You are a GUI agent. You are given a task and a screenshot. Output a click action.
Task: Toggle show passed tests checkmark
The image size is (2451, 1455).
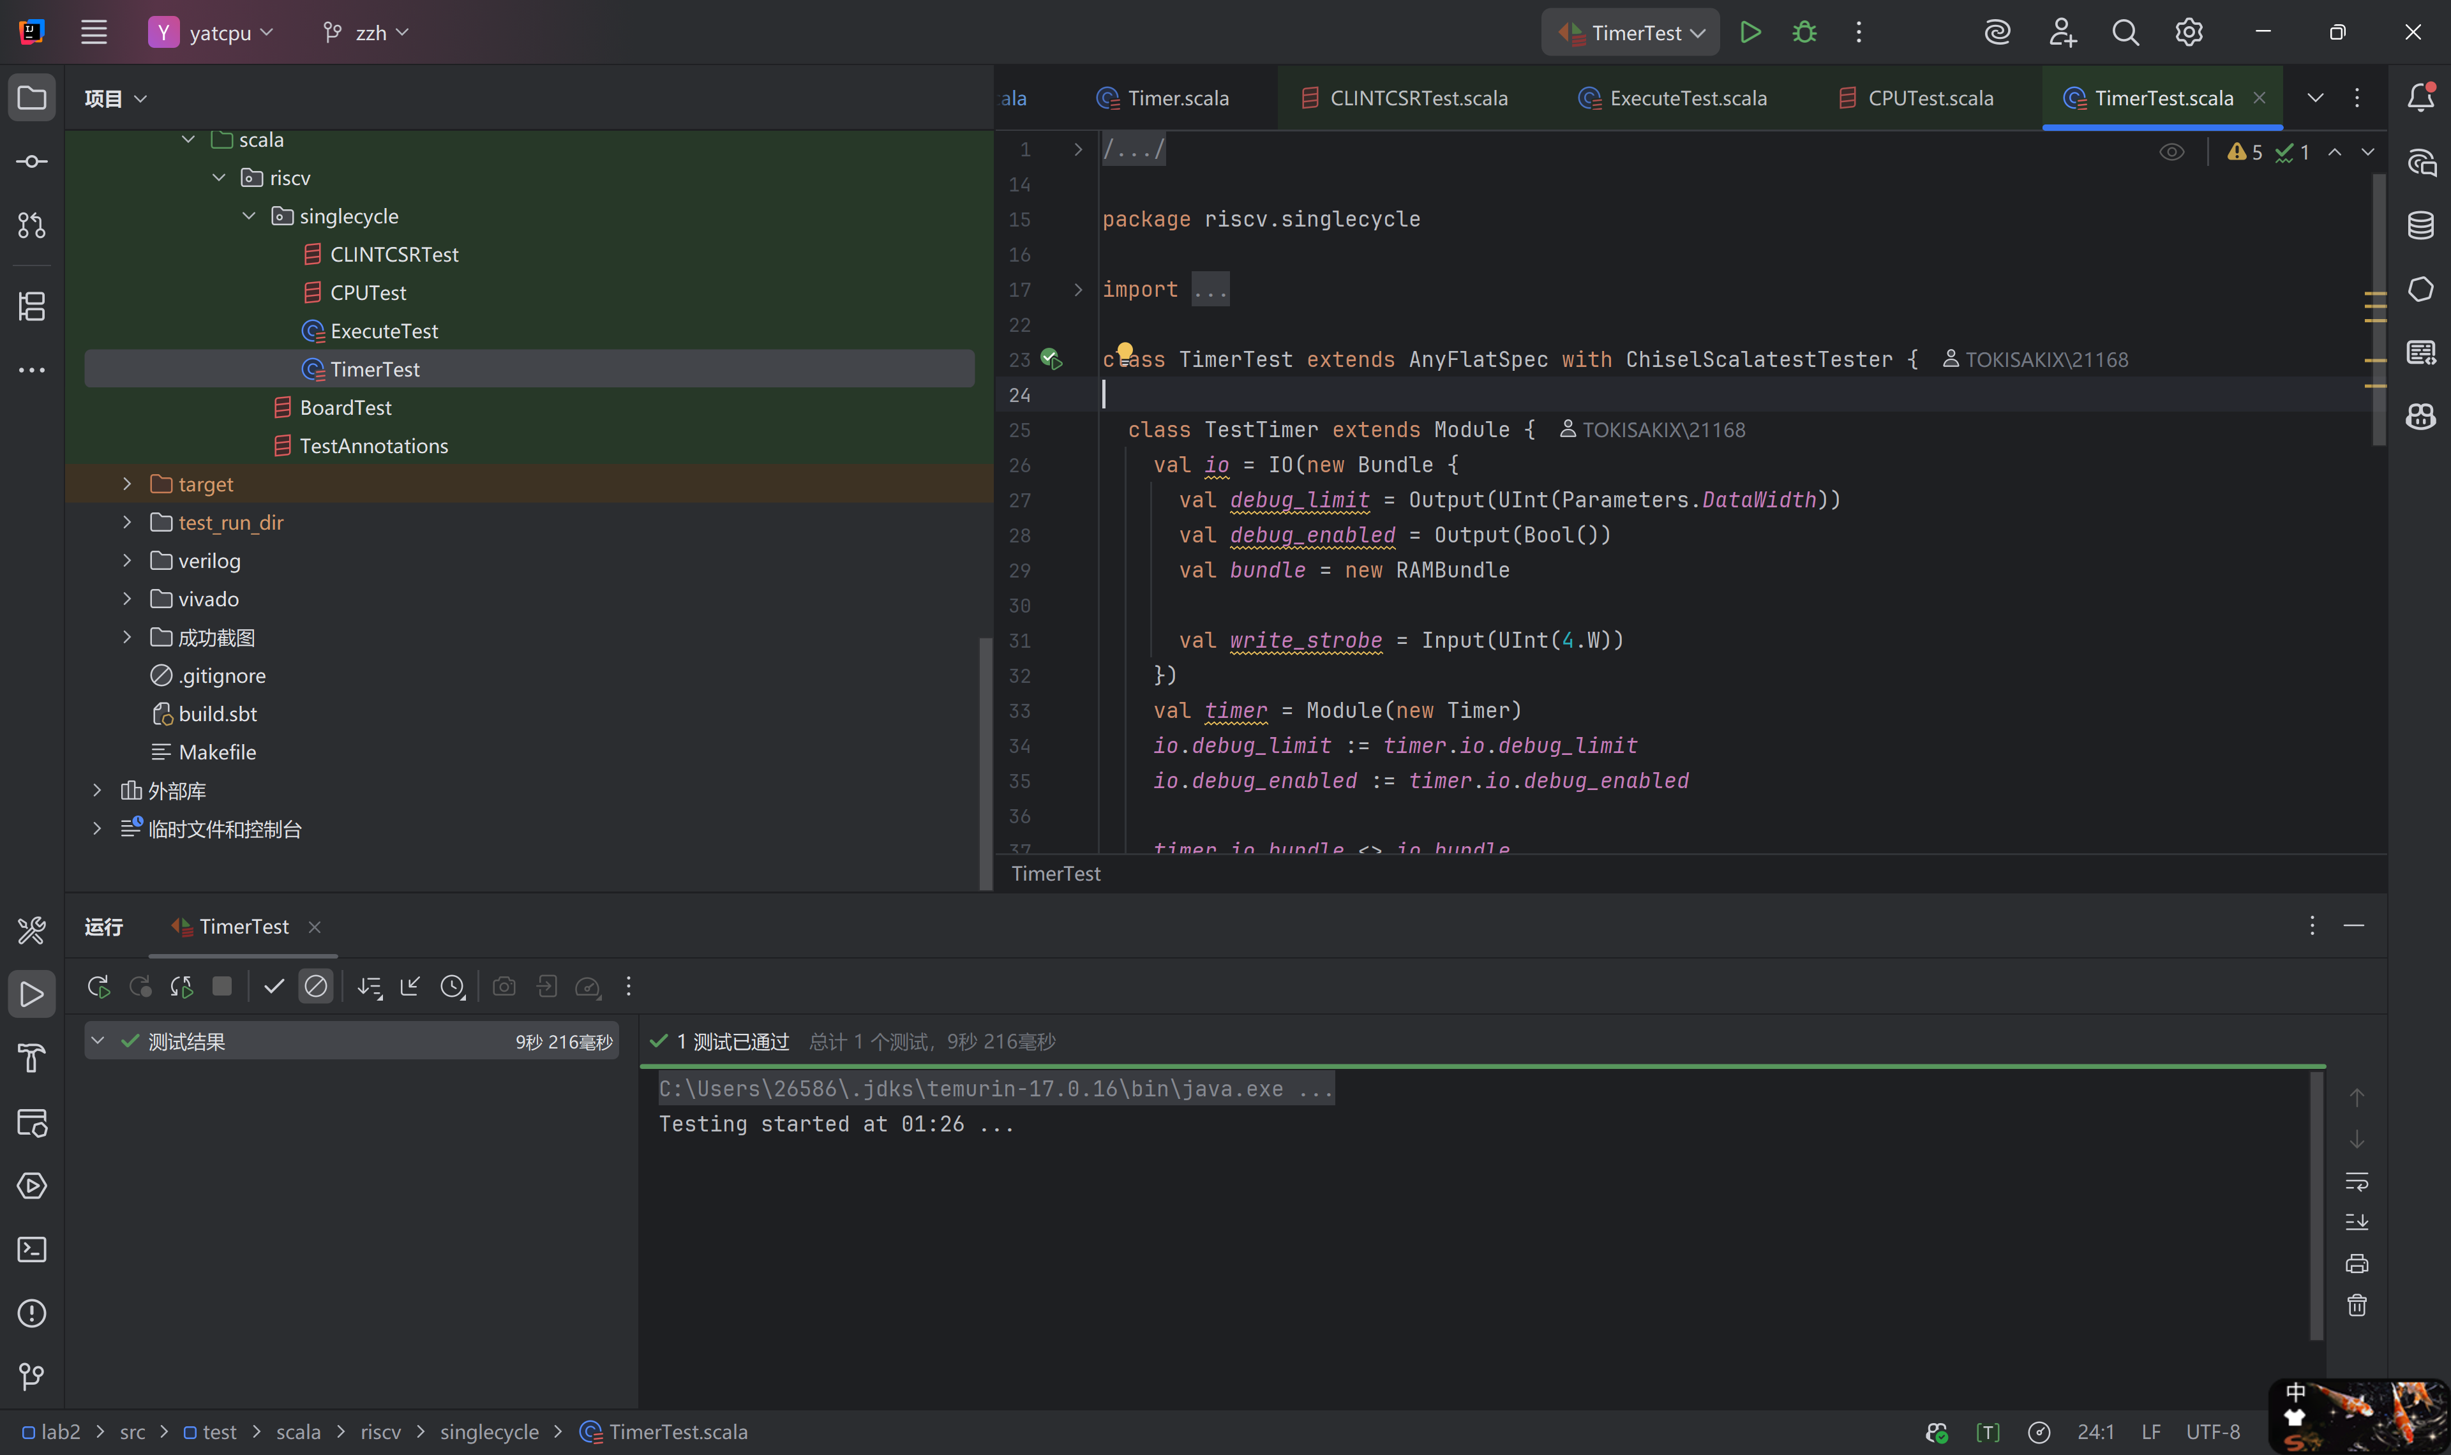coord(274,987)
